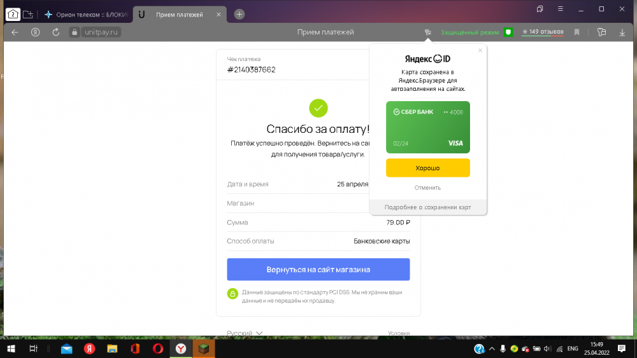Click the unitpay.ru address field
Viewport: 637px width, 358px height.
click(x=101, y=32)
